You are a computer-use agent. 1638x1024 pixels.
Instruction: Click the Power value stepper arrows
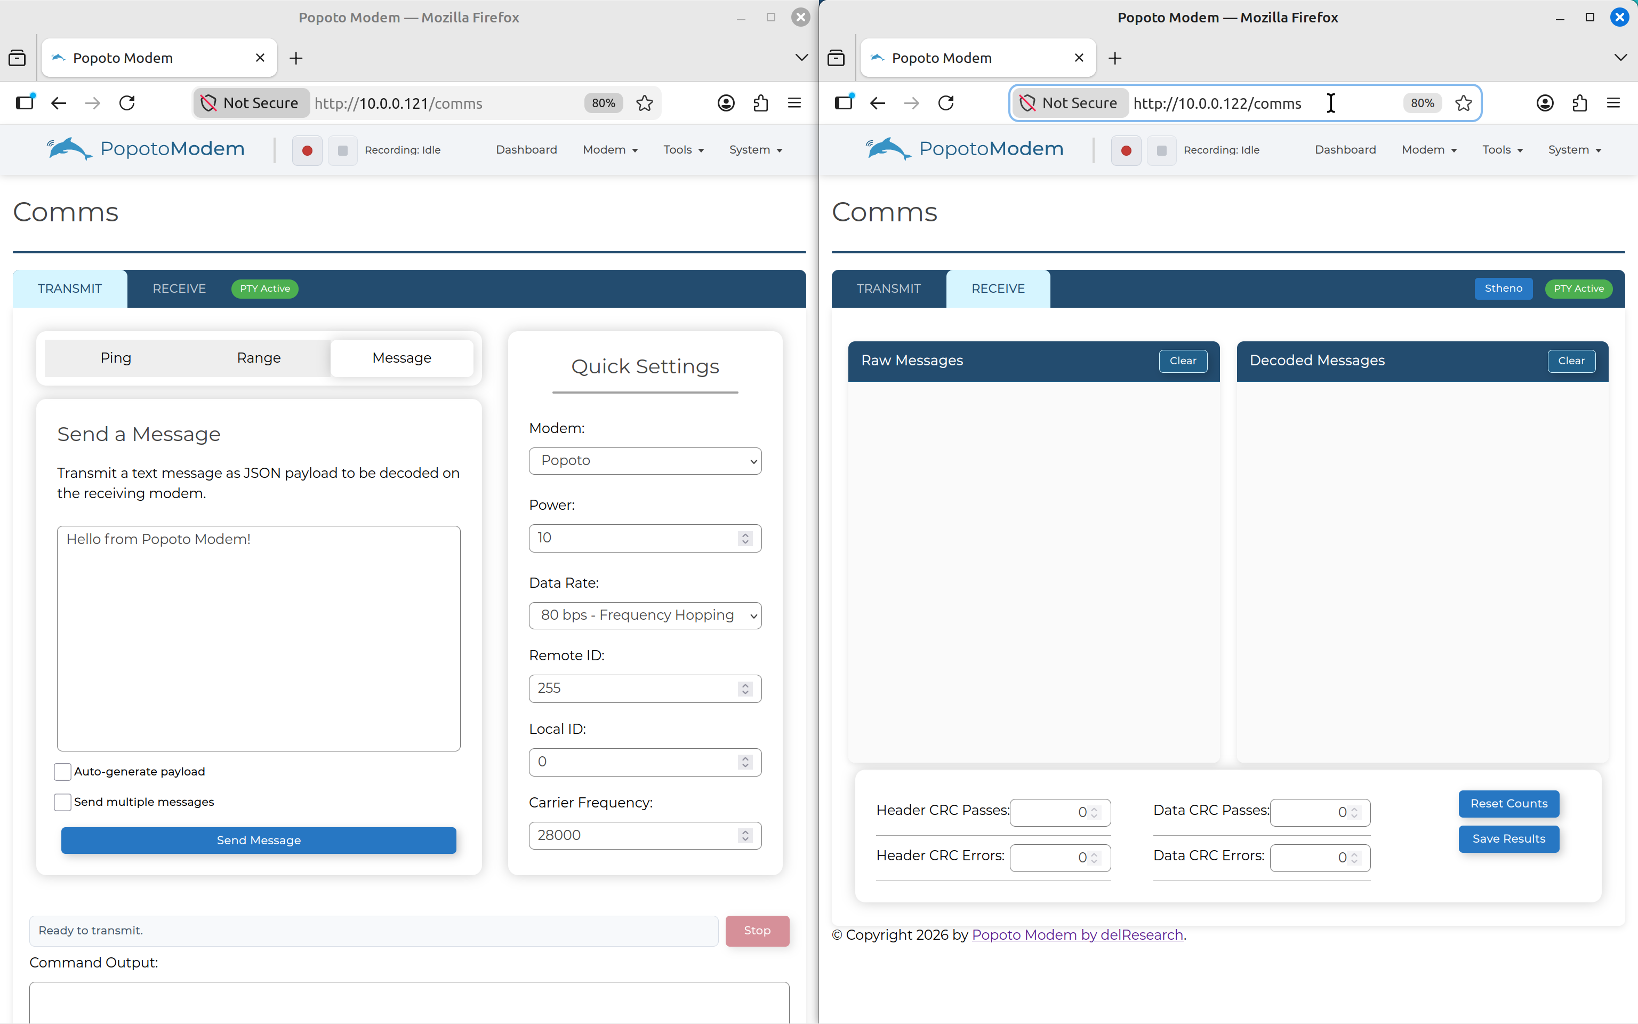[x=745, y=539]
